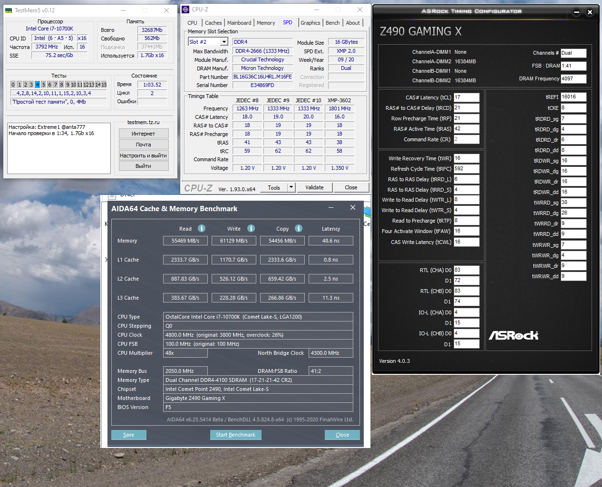Click the Memory Copy value 54456 MB/s
The height and width of the screenshot is (487, 602).
pos(282,241)
